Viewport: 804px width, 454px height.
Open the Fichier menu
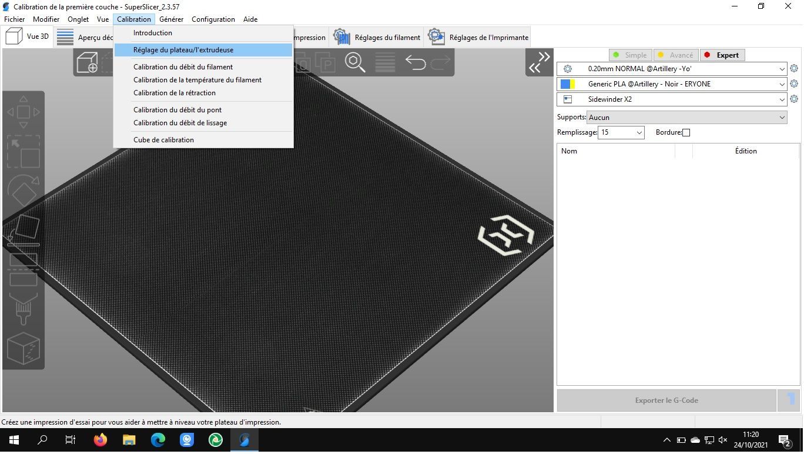coord(15,19)
